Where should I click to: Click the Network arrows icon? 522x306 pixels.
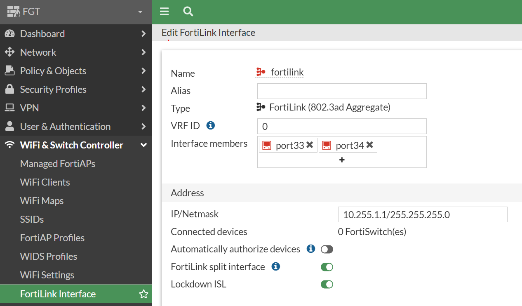(9, 52)
